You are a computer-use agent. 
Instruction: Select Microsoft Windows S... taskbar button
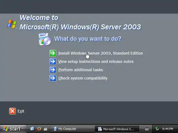point(117,129)
